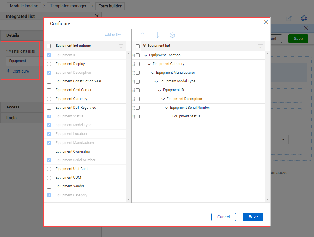Screen dimensions: 314x237
Task: Click the double chevron beside Equipment list header
Action: click(145, 46)
